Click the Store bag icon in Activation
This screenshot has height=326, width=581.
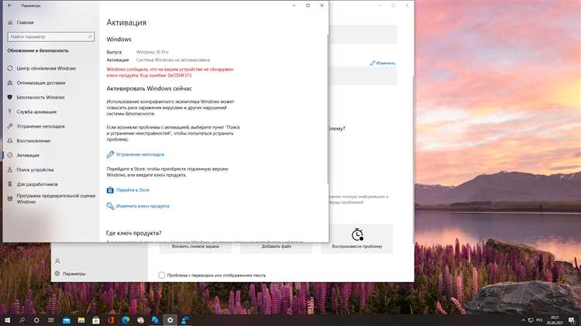[110, 190]
